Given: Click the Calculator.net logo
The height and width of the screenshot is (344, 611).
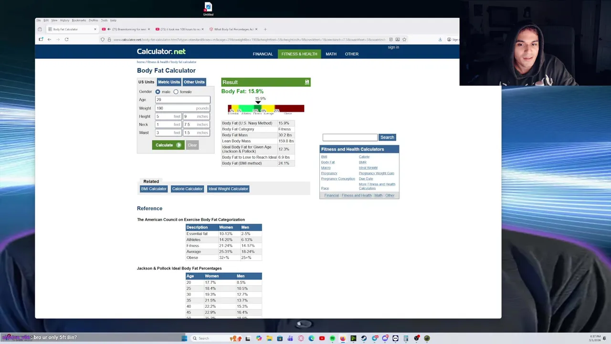Looking at the screenshot, I should (161, 52).
